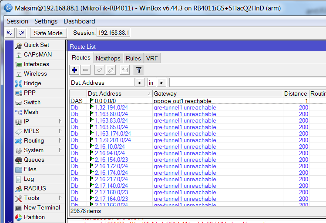Screen dimensions: 326x223
Task: Click the pppoe-out1 reachable gateway cell
Action: (218, 101)
